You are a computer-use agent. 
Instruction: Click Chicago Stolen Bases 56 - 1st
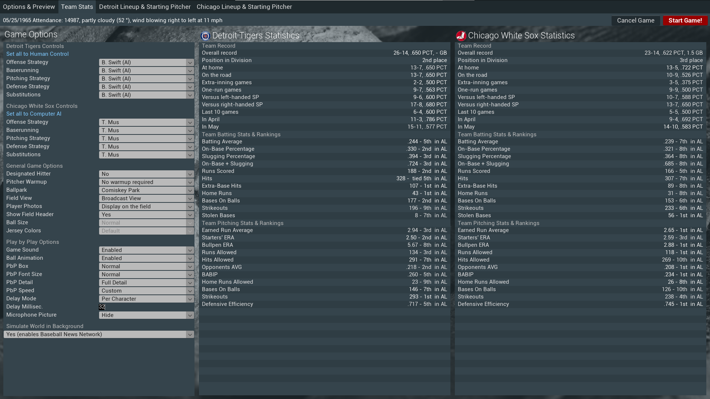point(685,215)
